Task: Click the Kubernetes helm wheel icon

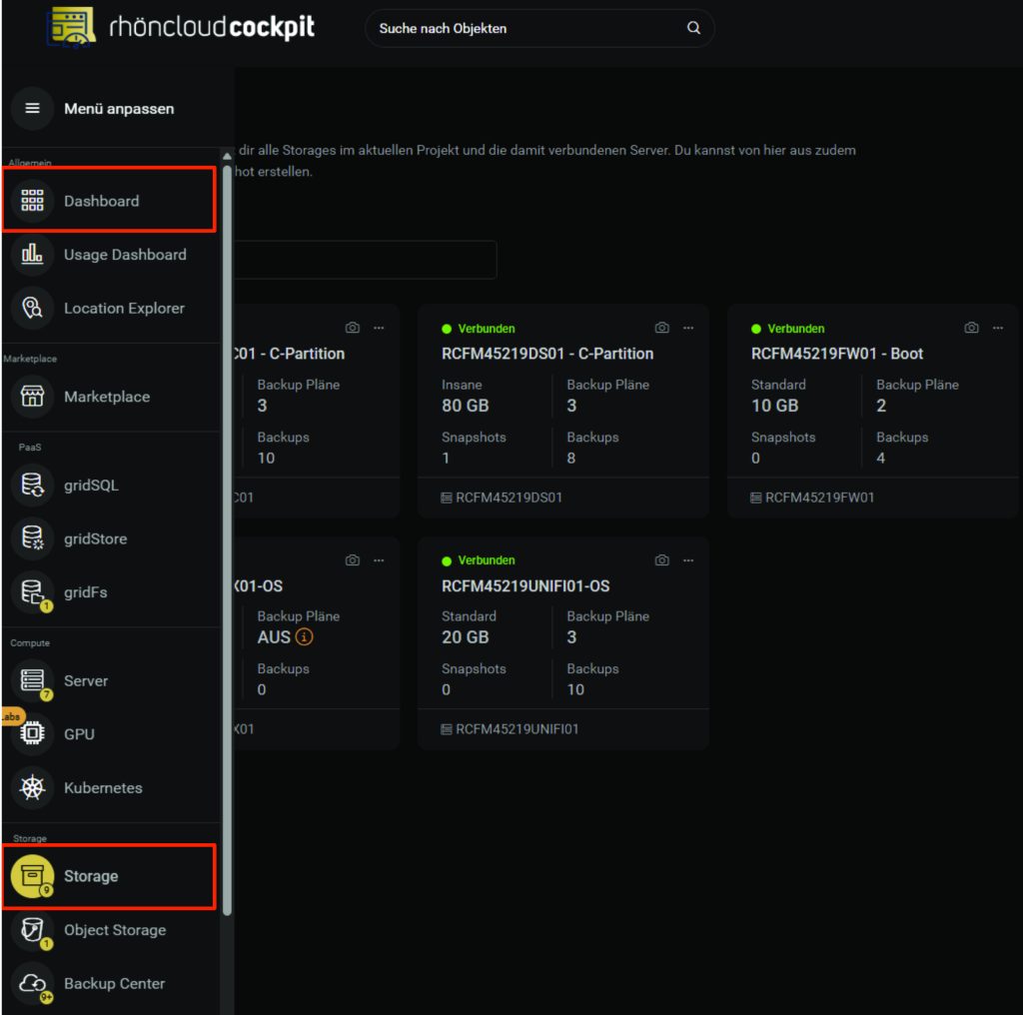Action: pos(32,788)
